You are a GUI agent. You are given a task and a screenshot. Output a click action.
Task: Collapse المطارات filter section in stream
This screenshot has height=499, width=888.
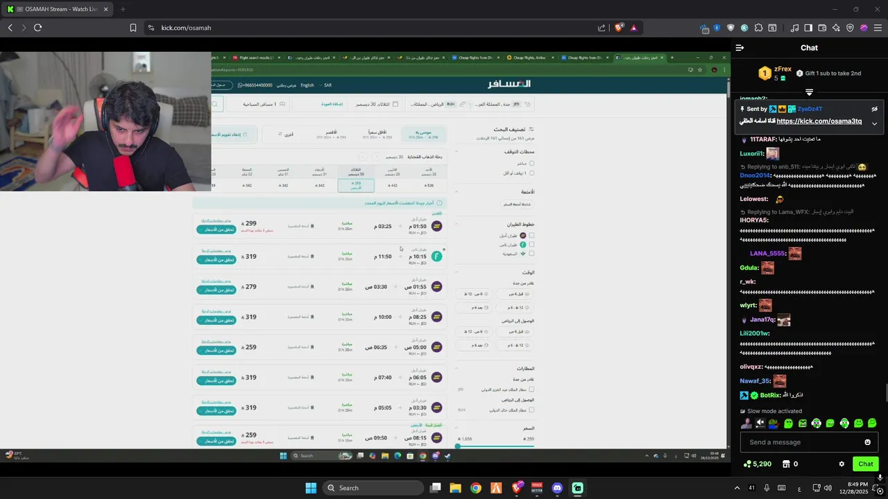tap(456, 369)
